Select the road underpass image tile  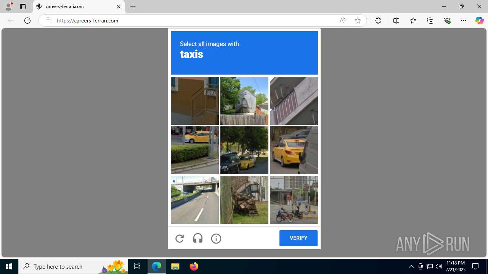(x=195, y=200)
